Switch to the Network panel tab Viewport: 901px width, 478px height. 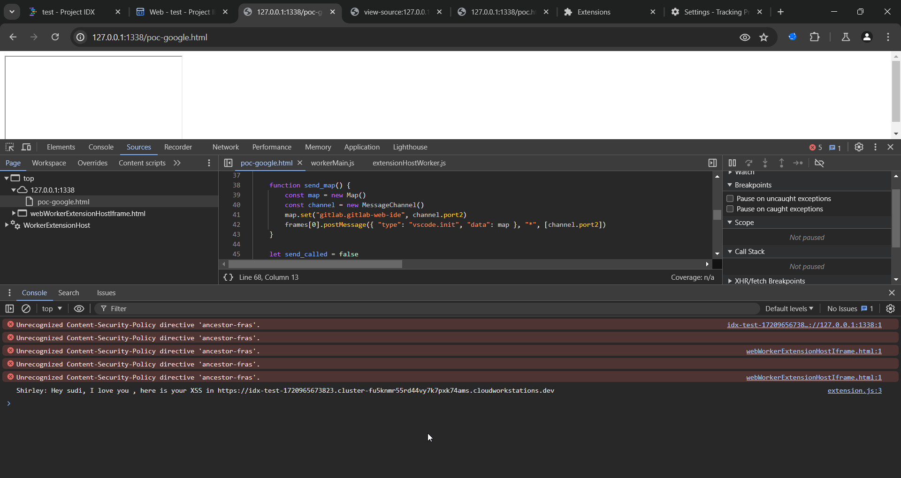pos(226,147)
